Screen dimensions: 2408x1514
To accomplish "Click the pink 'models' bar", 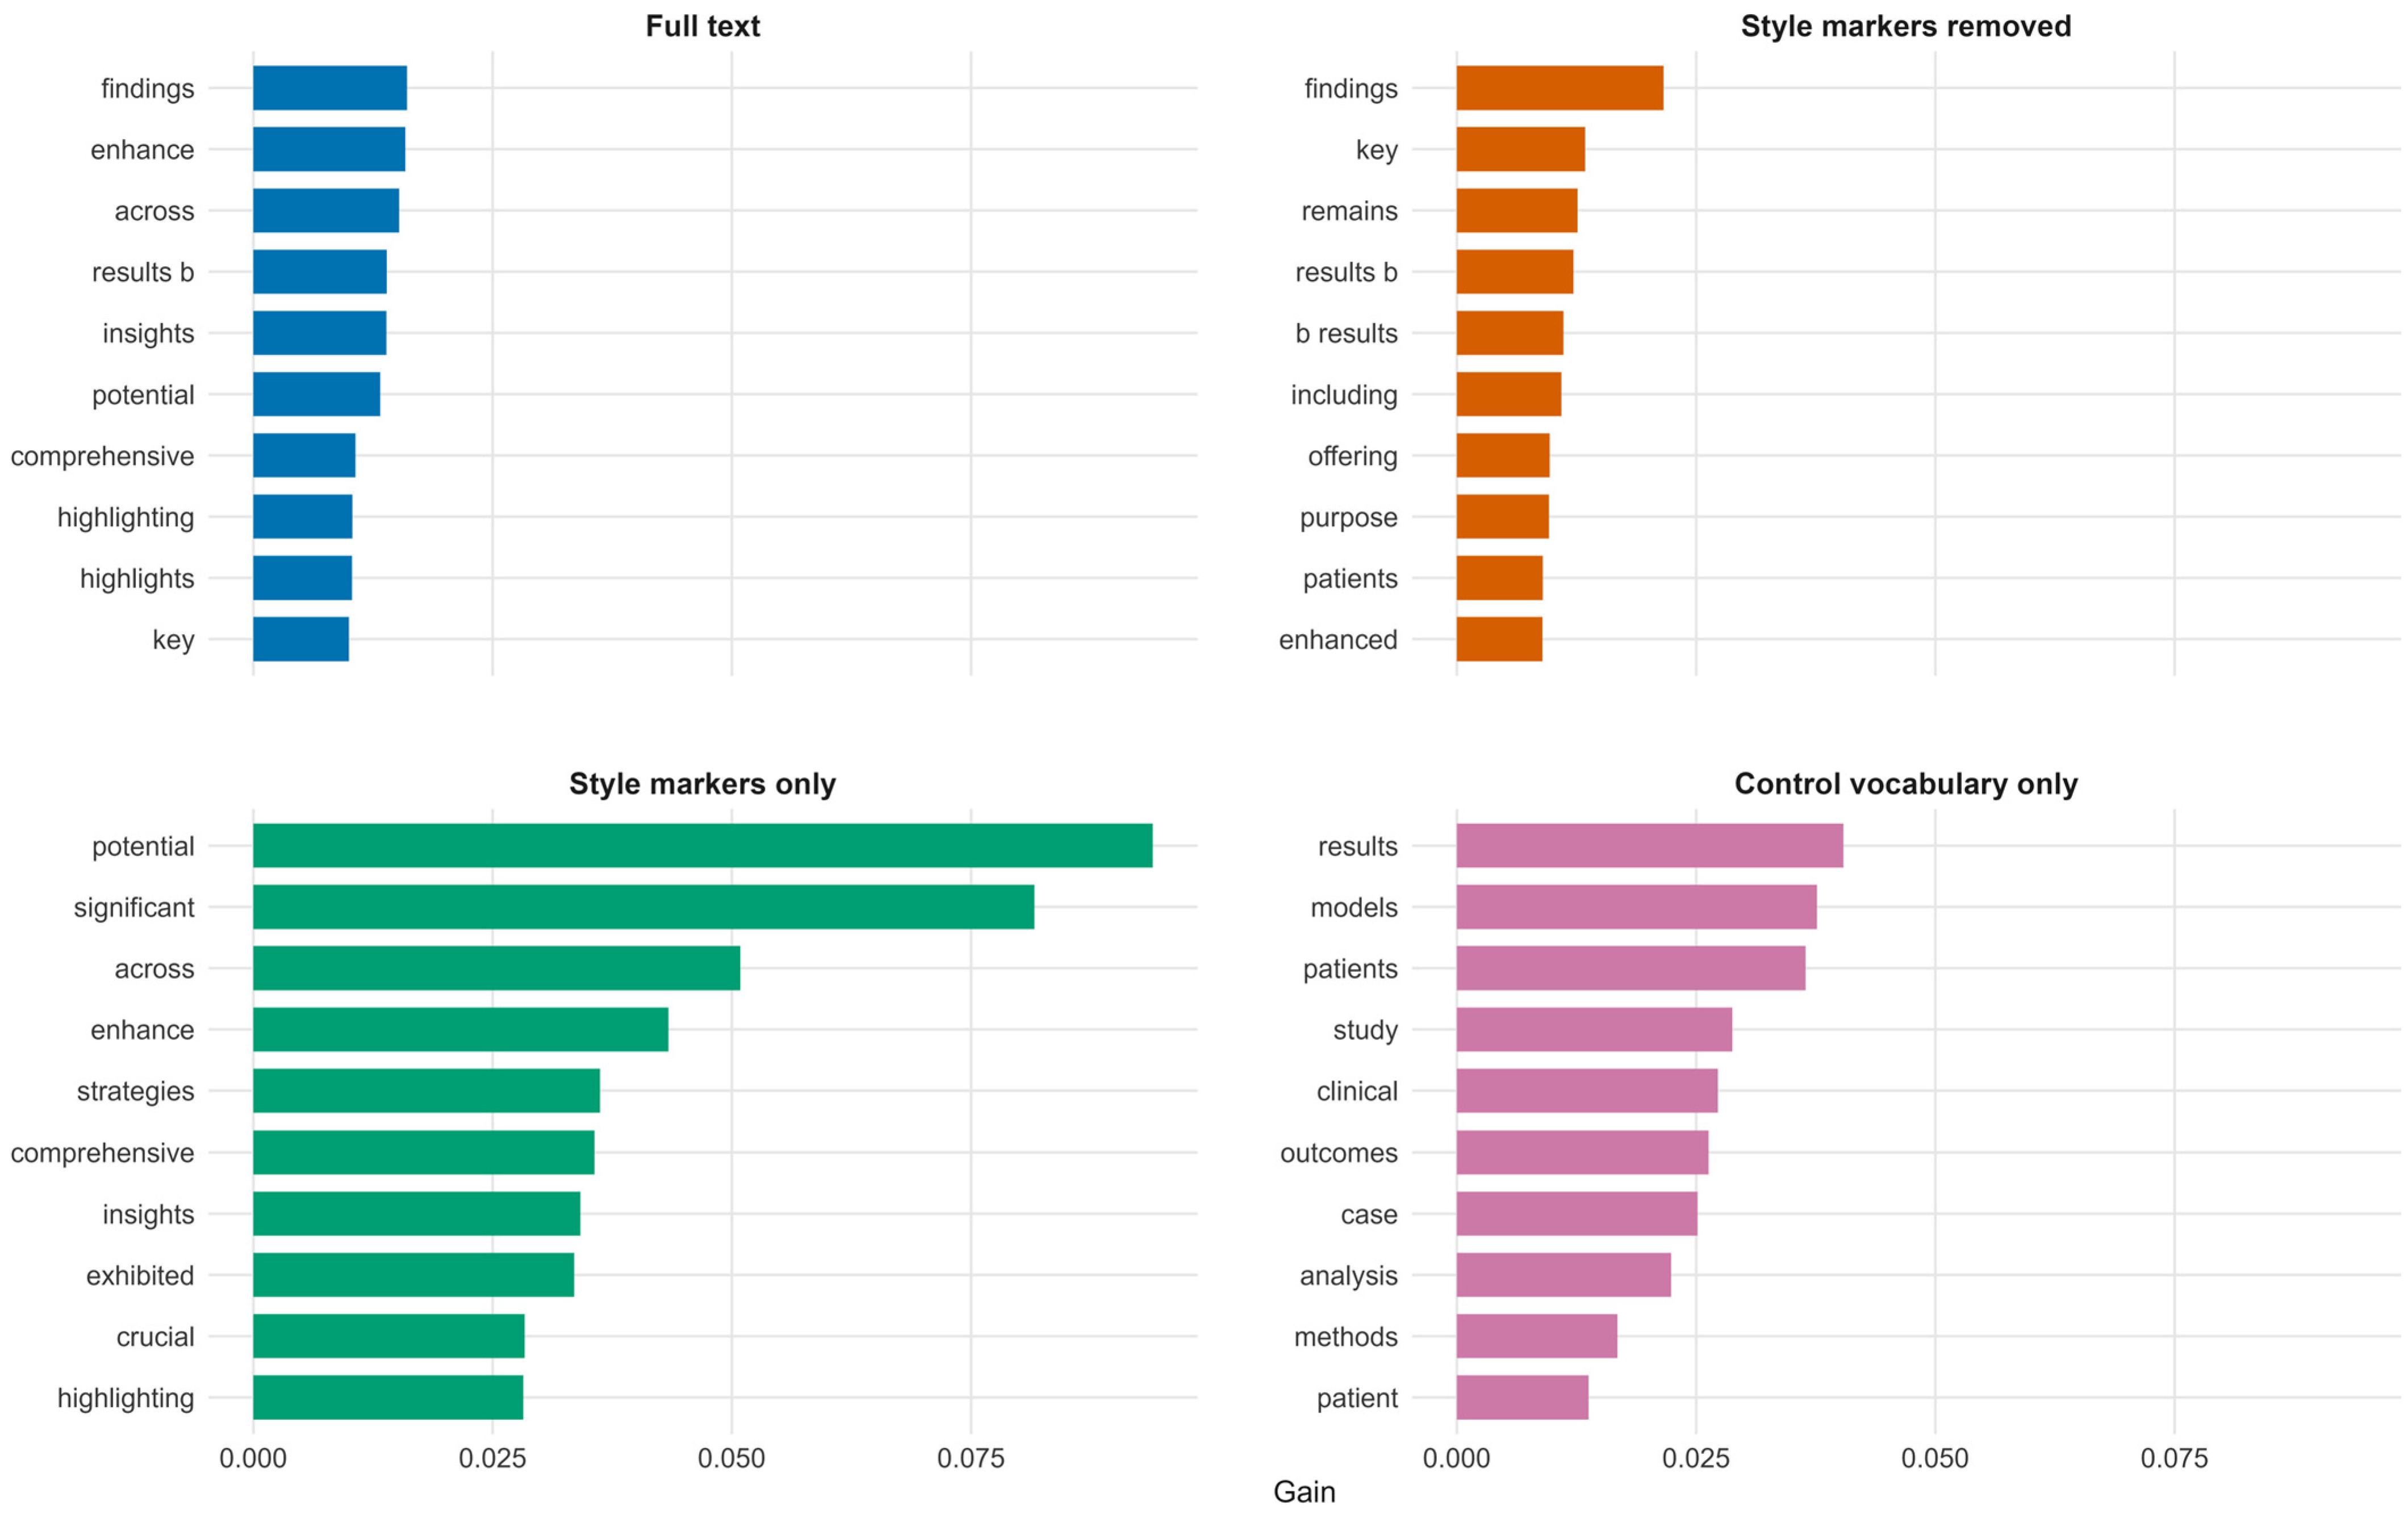I will [x=1637, y=907].
